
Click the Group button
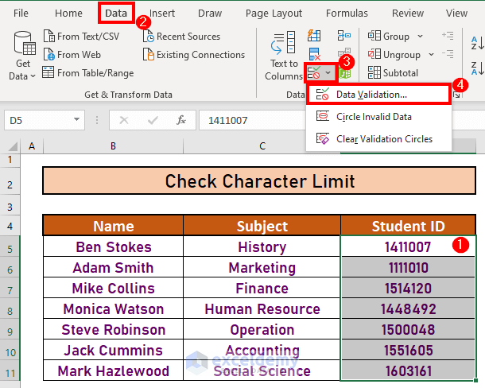389,37
